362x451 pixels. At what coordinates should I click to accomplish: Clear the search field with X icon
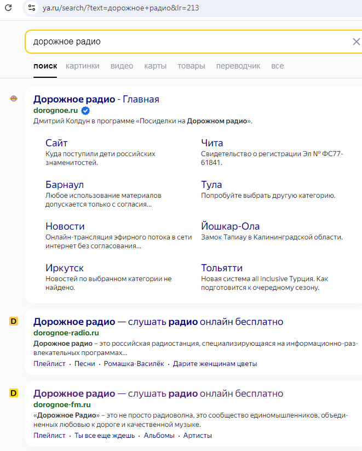click(x=356, y=42)
